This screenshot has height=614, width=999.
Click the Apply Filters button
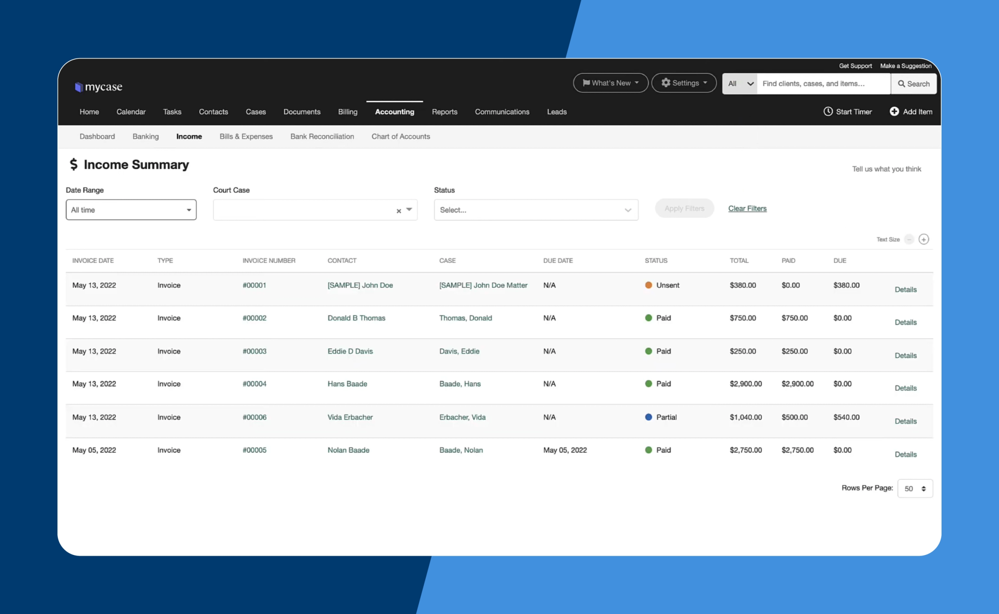click(x=684, y=208)
